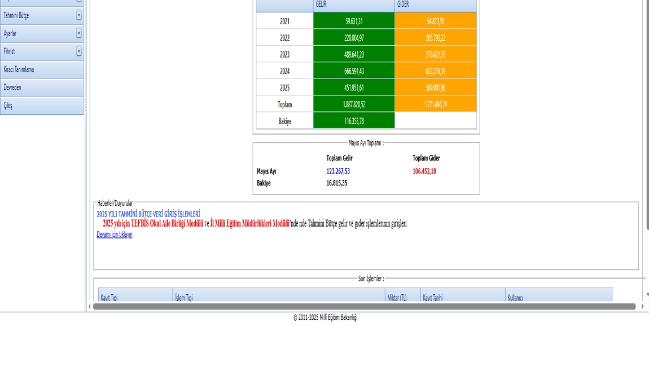649x365 pixels.
Task: Open the Devreden menu item
Action: tap(13, 88)
